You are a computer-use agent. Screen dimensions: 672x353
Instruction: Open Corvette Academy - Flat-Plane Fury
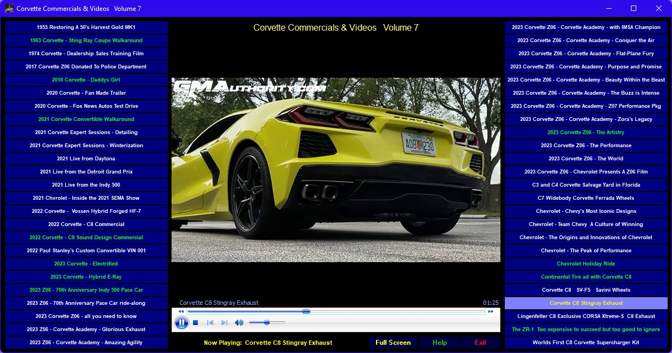tap(586, 54)
